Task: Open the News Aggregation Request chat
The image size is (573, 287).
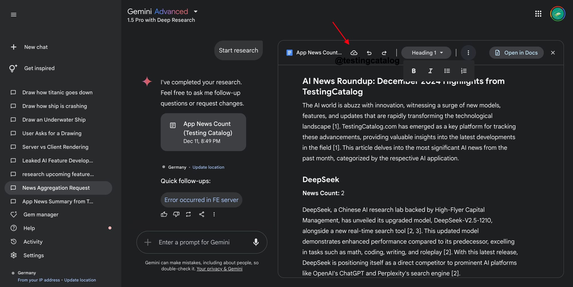Action: click(58, 188)
